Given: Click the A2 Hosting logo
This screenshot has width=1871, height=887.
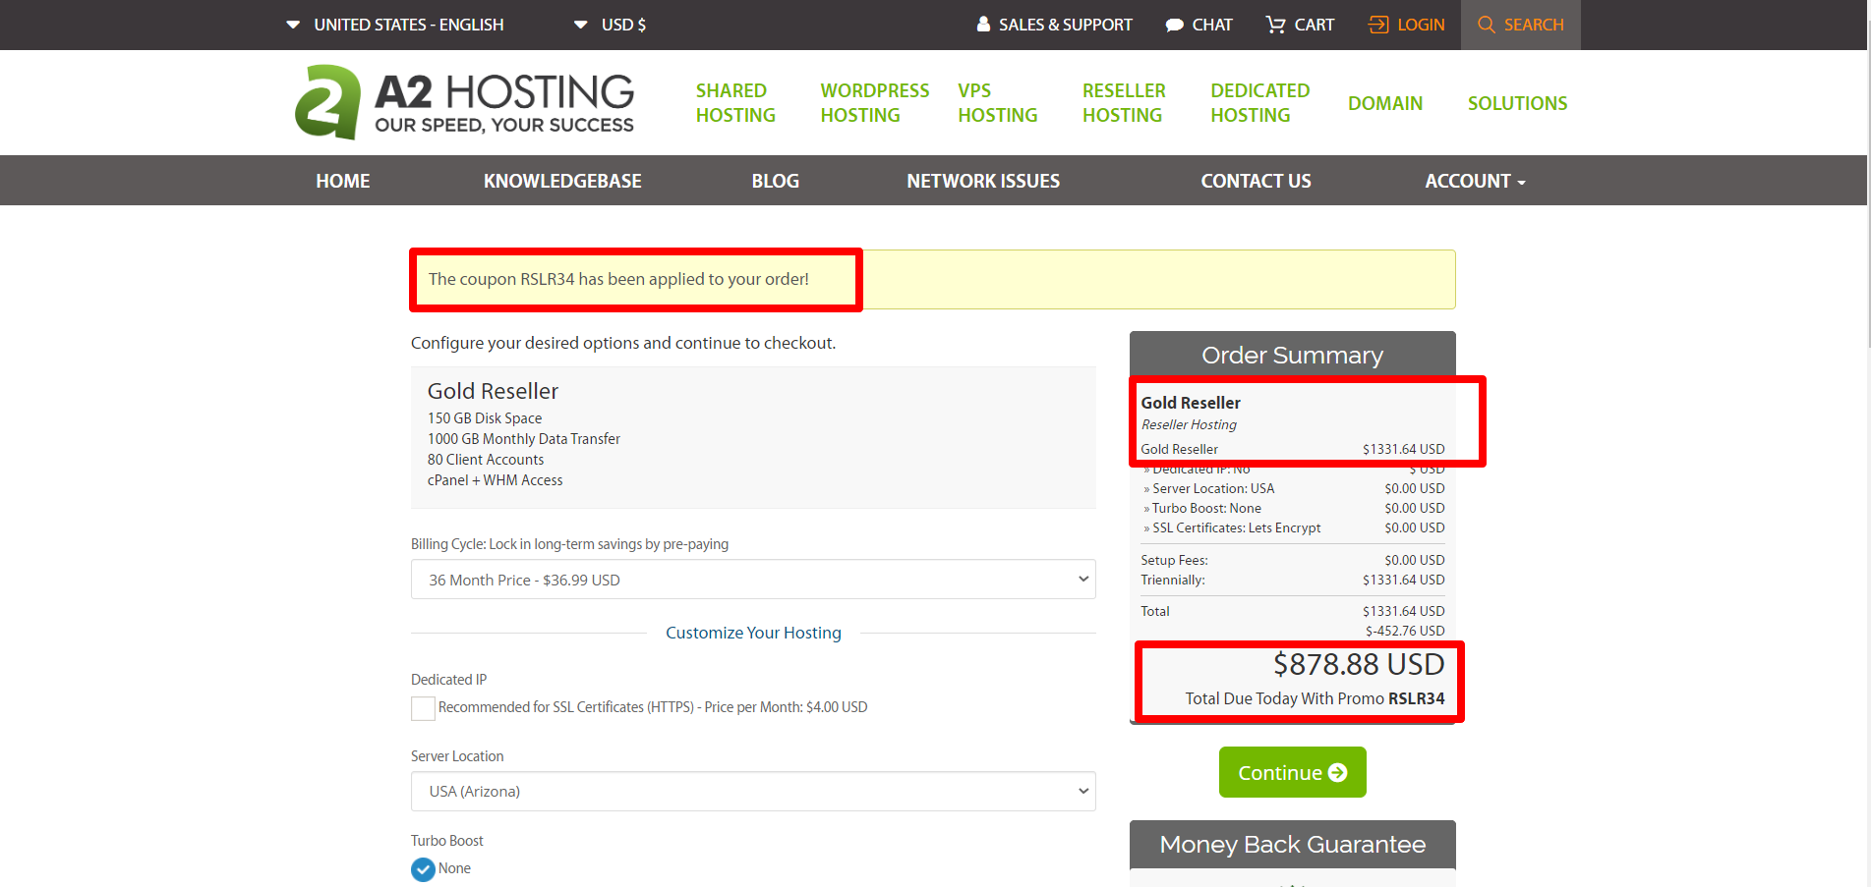Looking at the screenshot, I should click(x=464, y=102).
